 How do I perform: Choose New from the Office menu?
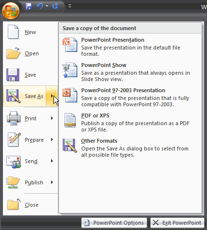[x=31, y=32]
